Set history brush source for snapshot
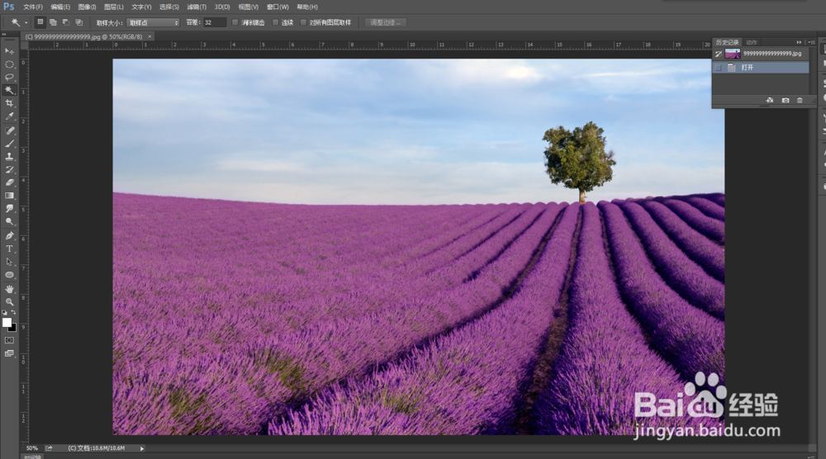 tap(718, 54)
